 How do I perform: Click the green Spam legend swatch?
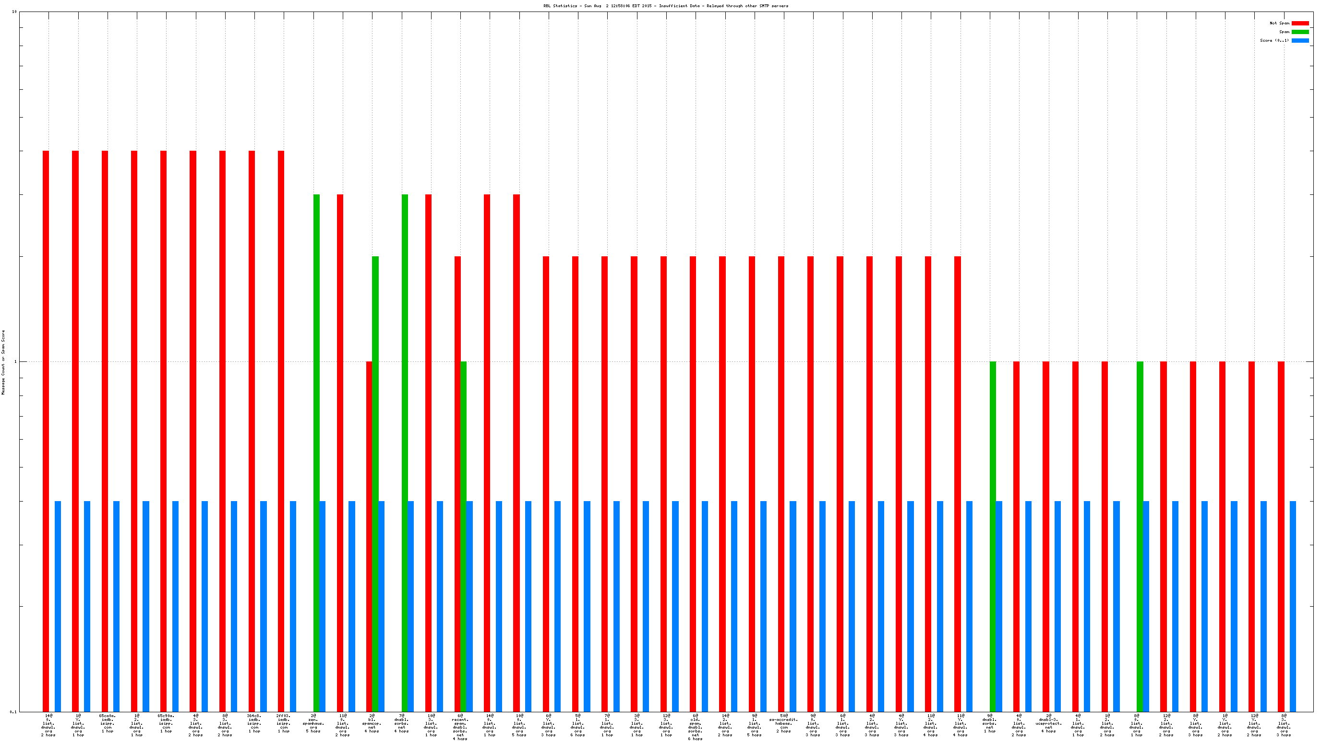1300,32
